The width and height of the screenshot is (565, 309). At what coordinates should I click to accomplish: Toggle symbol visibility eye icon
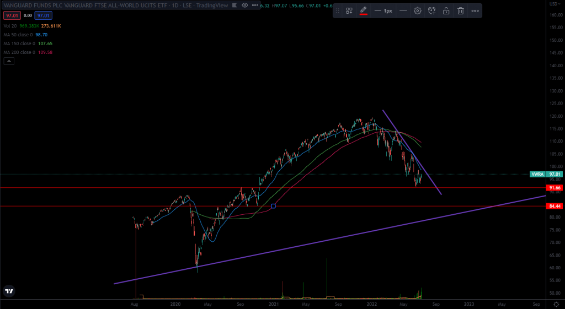click(x=244, y=6)
